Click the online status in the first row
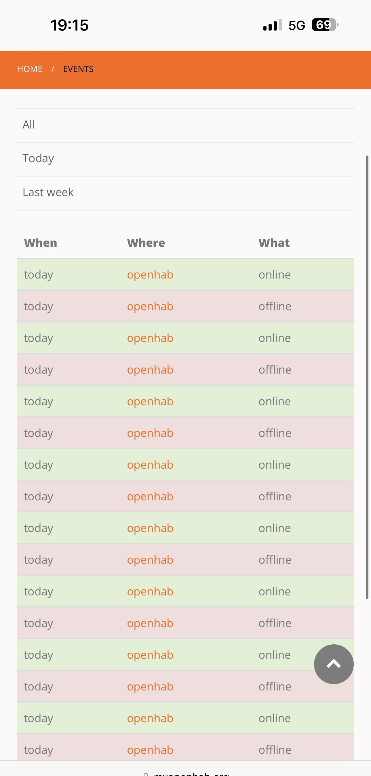This screenshot has height=776, width=371. (274, 275)
